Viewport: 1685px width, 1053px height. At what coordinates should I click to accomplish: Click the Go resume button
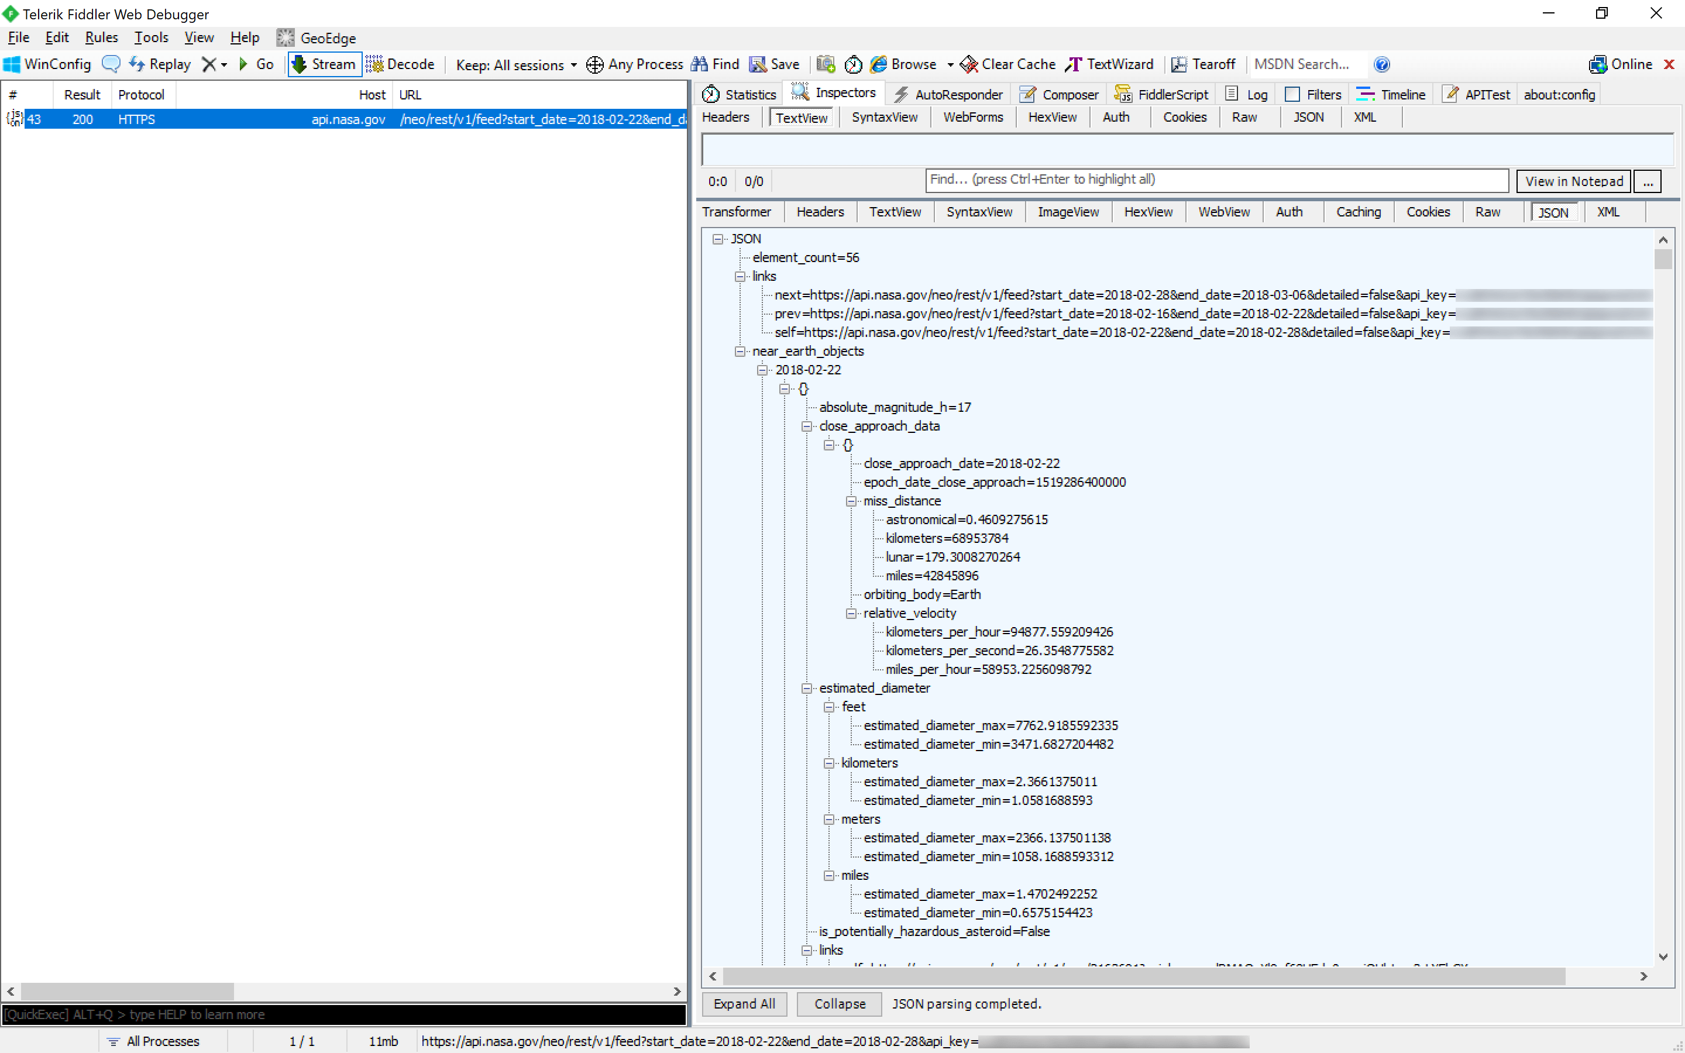pyautogui.click(x=256, y=64)
